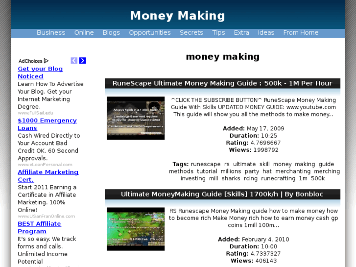The image size is (356, 267).
Task: Click 'Duration: 10:25' text
Action: 253,136
